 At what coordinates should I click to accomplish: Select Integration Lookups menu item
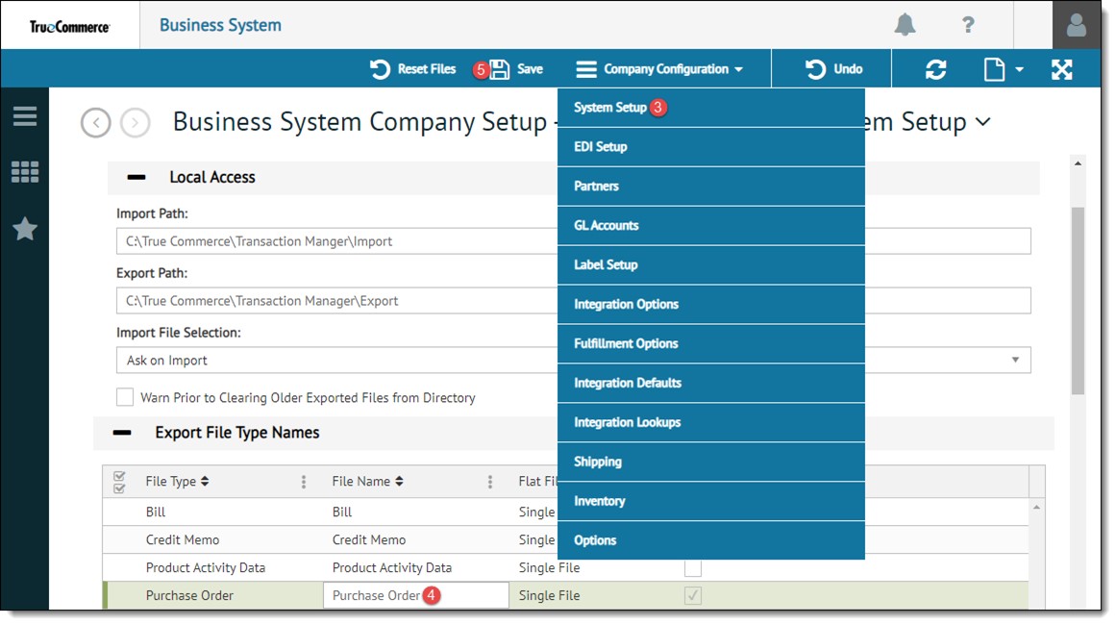(711, 423)
